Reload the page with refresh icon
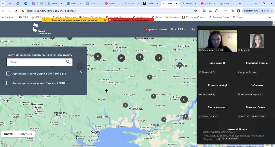 [16, 11]
